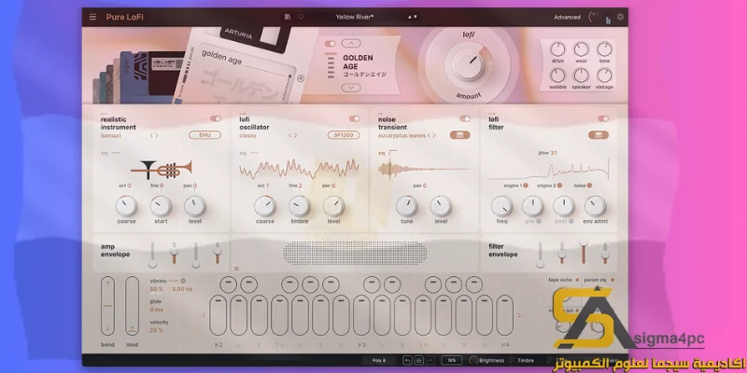Open the hamburger main menu

coord(92,17)
